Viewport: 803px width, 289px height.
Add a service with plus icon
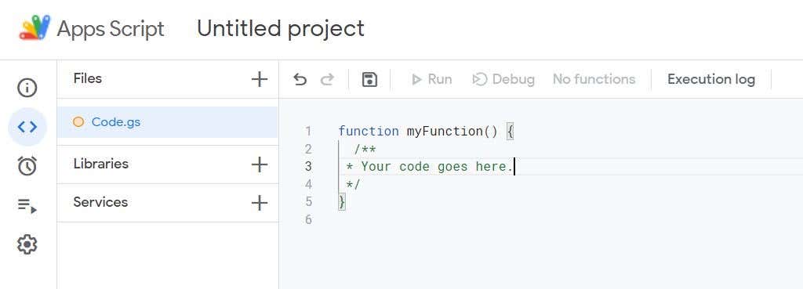pyautogui.click(x=260, y=203)
